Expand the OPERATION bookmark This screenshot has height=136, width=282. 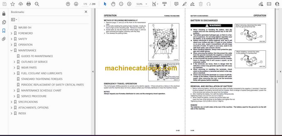click(x=12, y=45)
